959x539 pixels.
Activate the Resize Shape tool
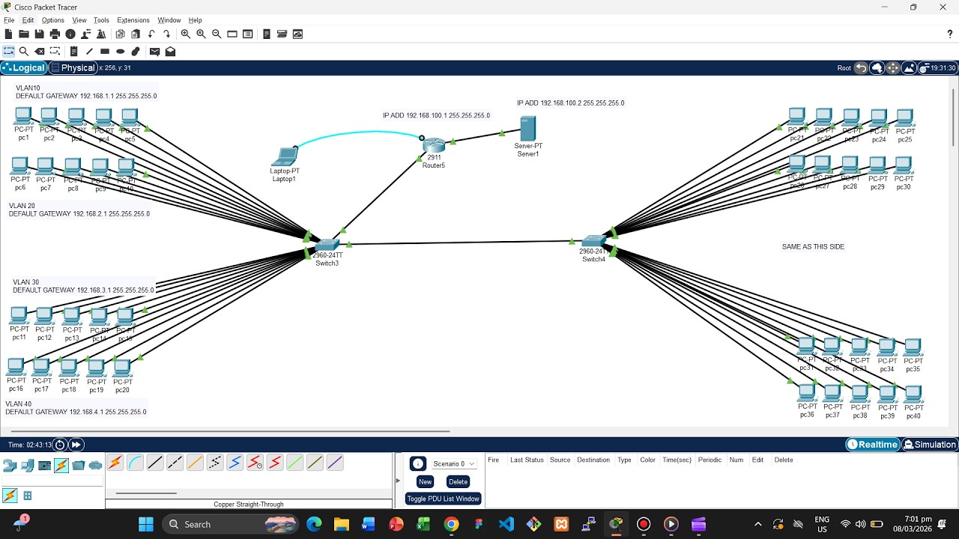(55, 52)
